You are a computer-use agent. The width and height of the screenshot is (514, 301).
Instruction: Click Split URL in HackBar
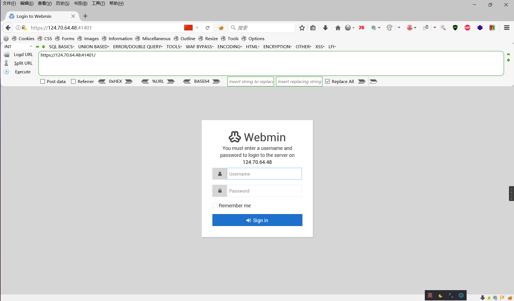pyautogui.click(x=23, y=63)
